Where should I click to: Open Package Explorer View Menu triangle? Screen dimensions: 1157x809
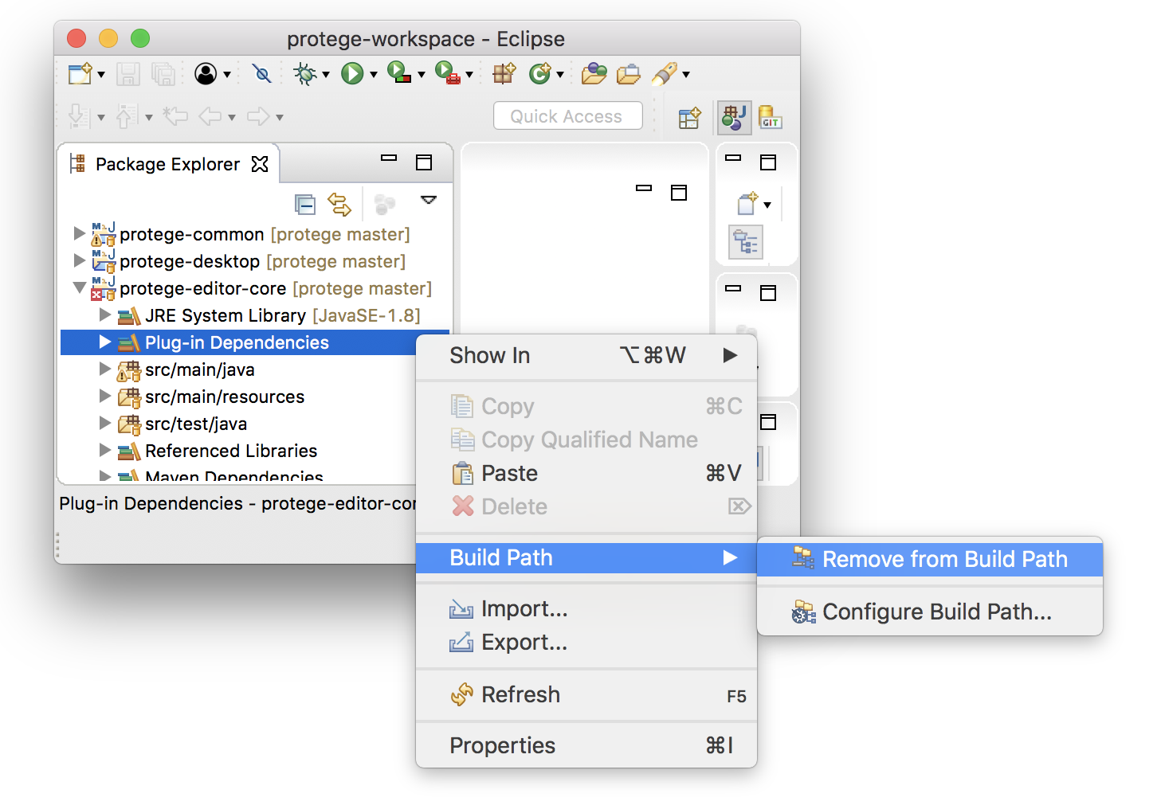click(x=429, y=200)
